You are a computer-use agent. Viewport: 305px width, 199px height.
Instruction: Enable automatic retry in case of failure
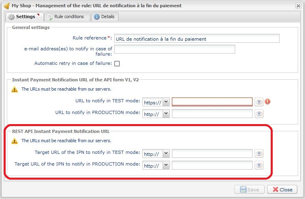[x=117, y=64]
